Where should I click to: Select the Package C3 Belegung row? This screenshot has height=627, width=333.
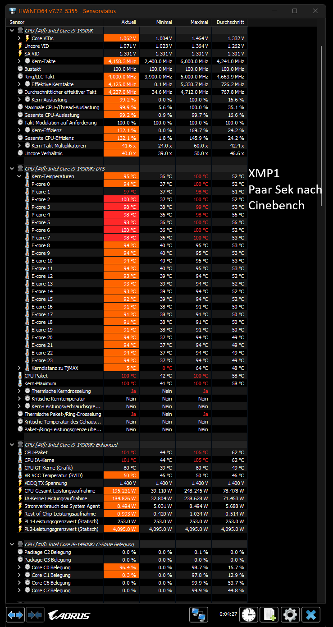[x=128, y=560]
